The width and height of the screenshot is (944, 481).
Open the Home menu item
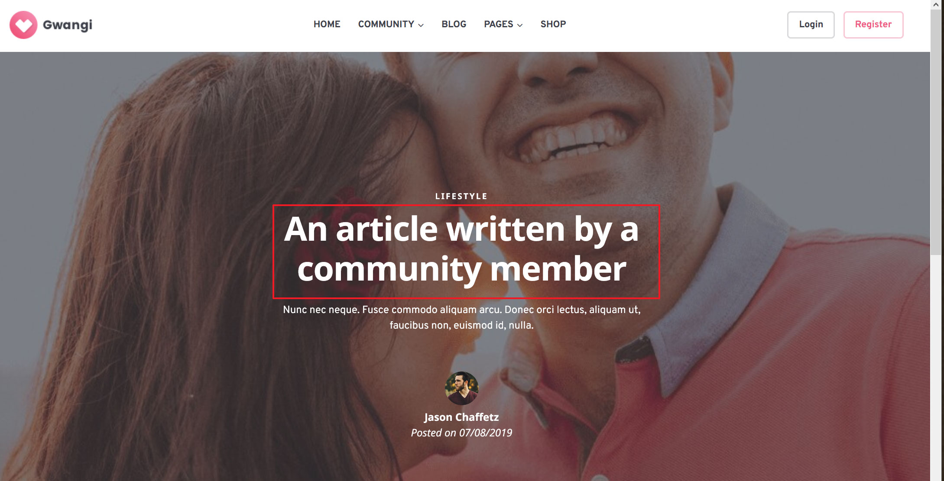[x=327, y=24]
